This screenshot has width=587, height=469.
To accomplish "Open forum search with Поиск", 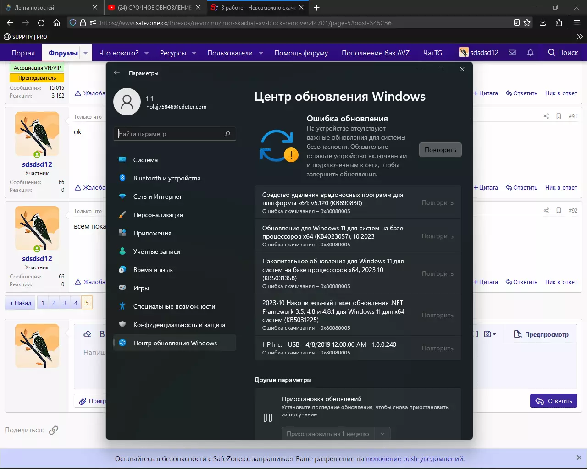I will 563,53.
